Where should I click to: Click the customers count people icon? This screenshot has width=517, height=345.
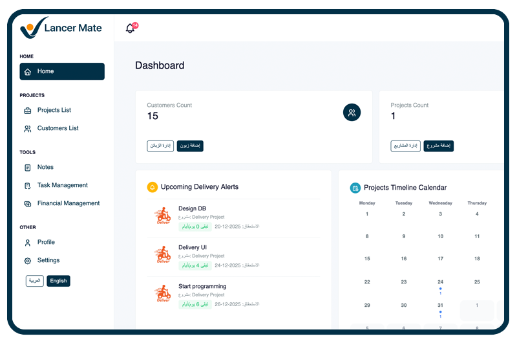[352, 112]
